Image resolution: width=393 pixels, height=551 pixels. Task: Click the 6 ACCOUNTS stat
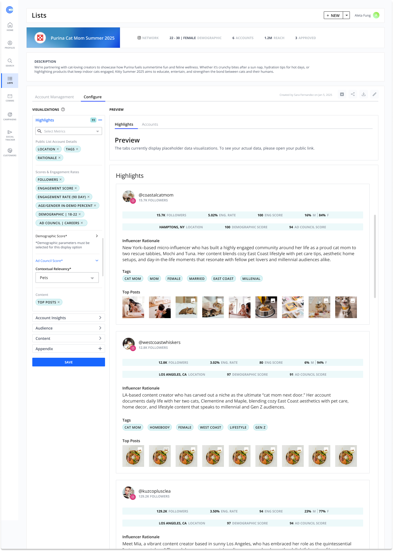[243, 38]
